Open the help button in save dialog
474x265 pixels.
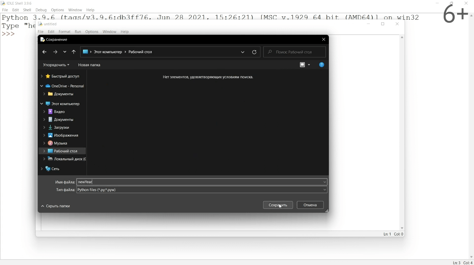322,65
